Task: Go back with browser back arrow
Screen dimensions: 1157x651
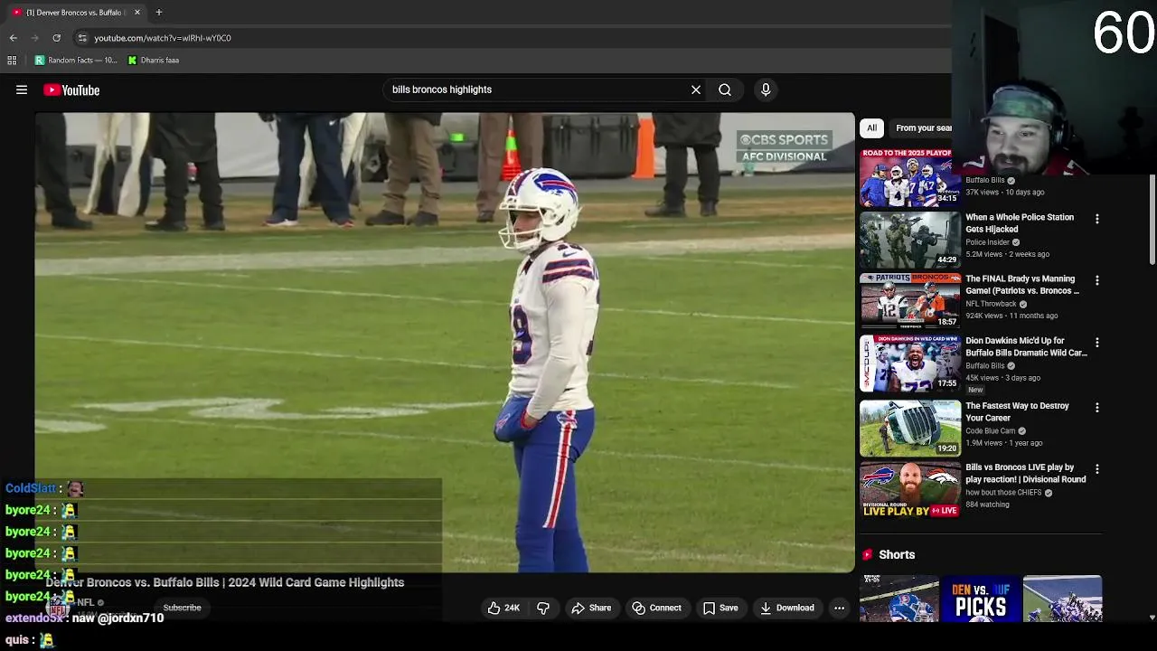Action: [14, 38]
